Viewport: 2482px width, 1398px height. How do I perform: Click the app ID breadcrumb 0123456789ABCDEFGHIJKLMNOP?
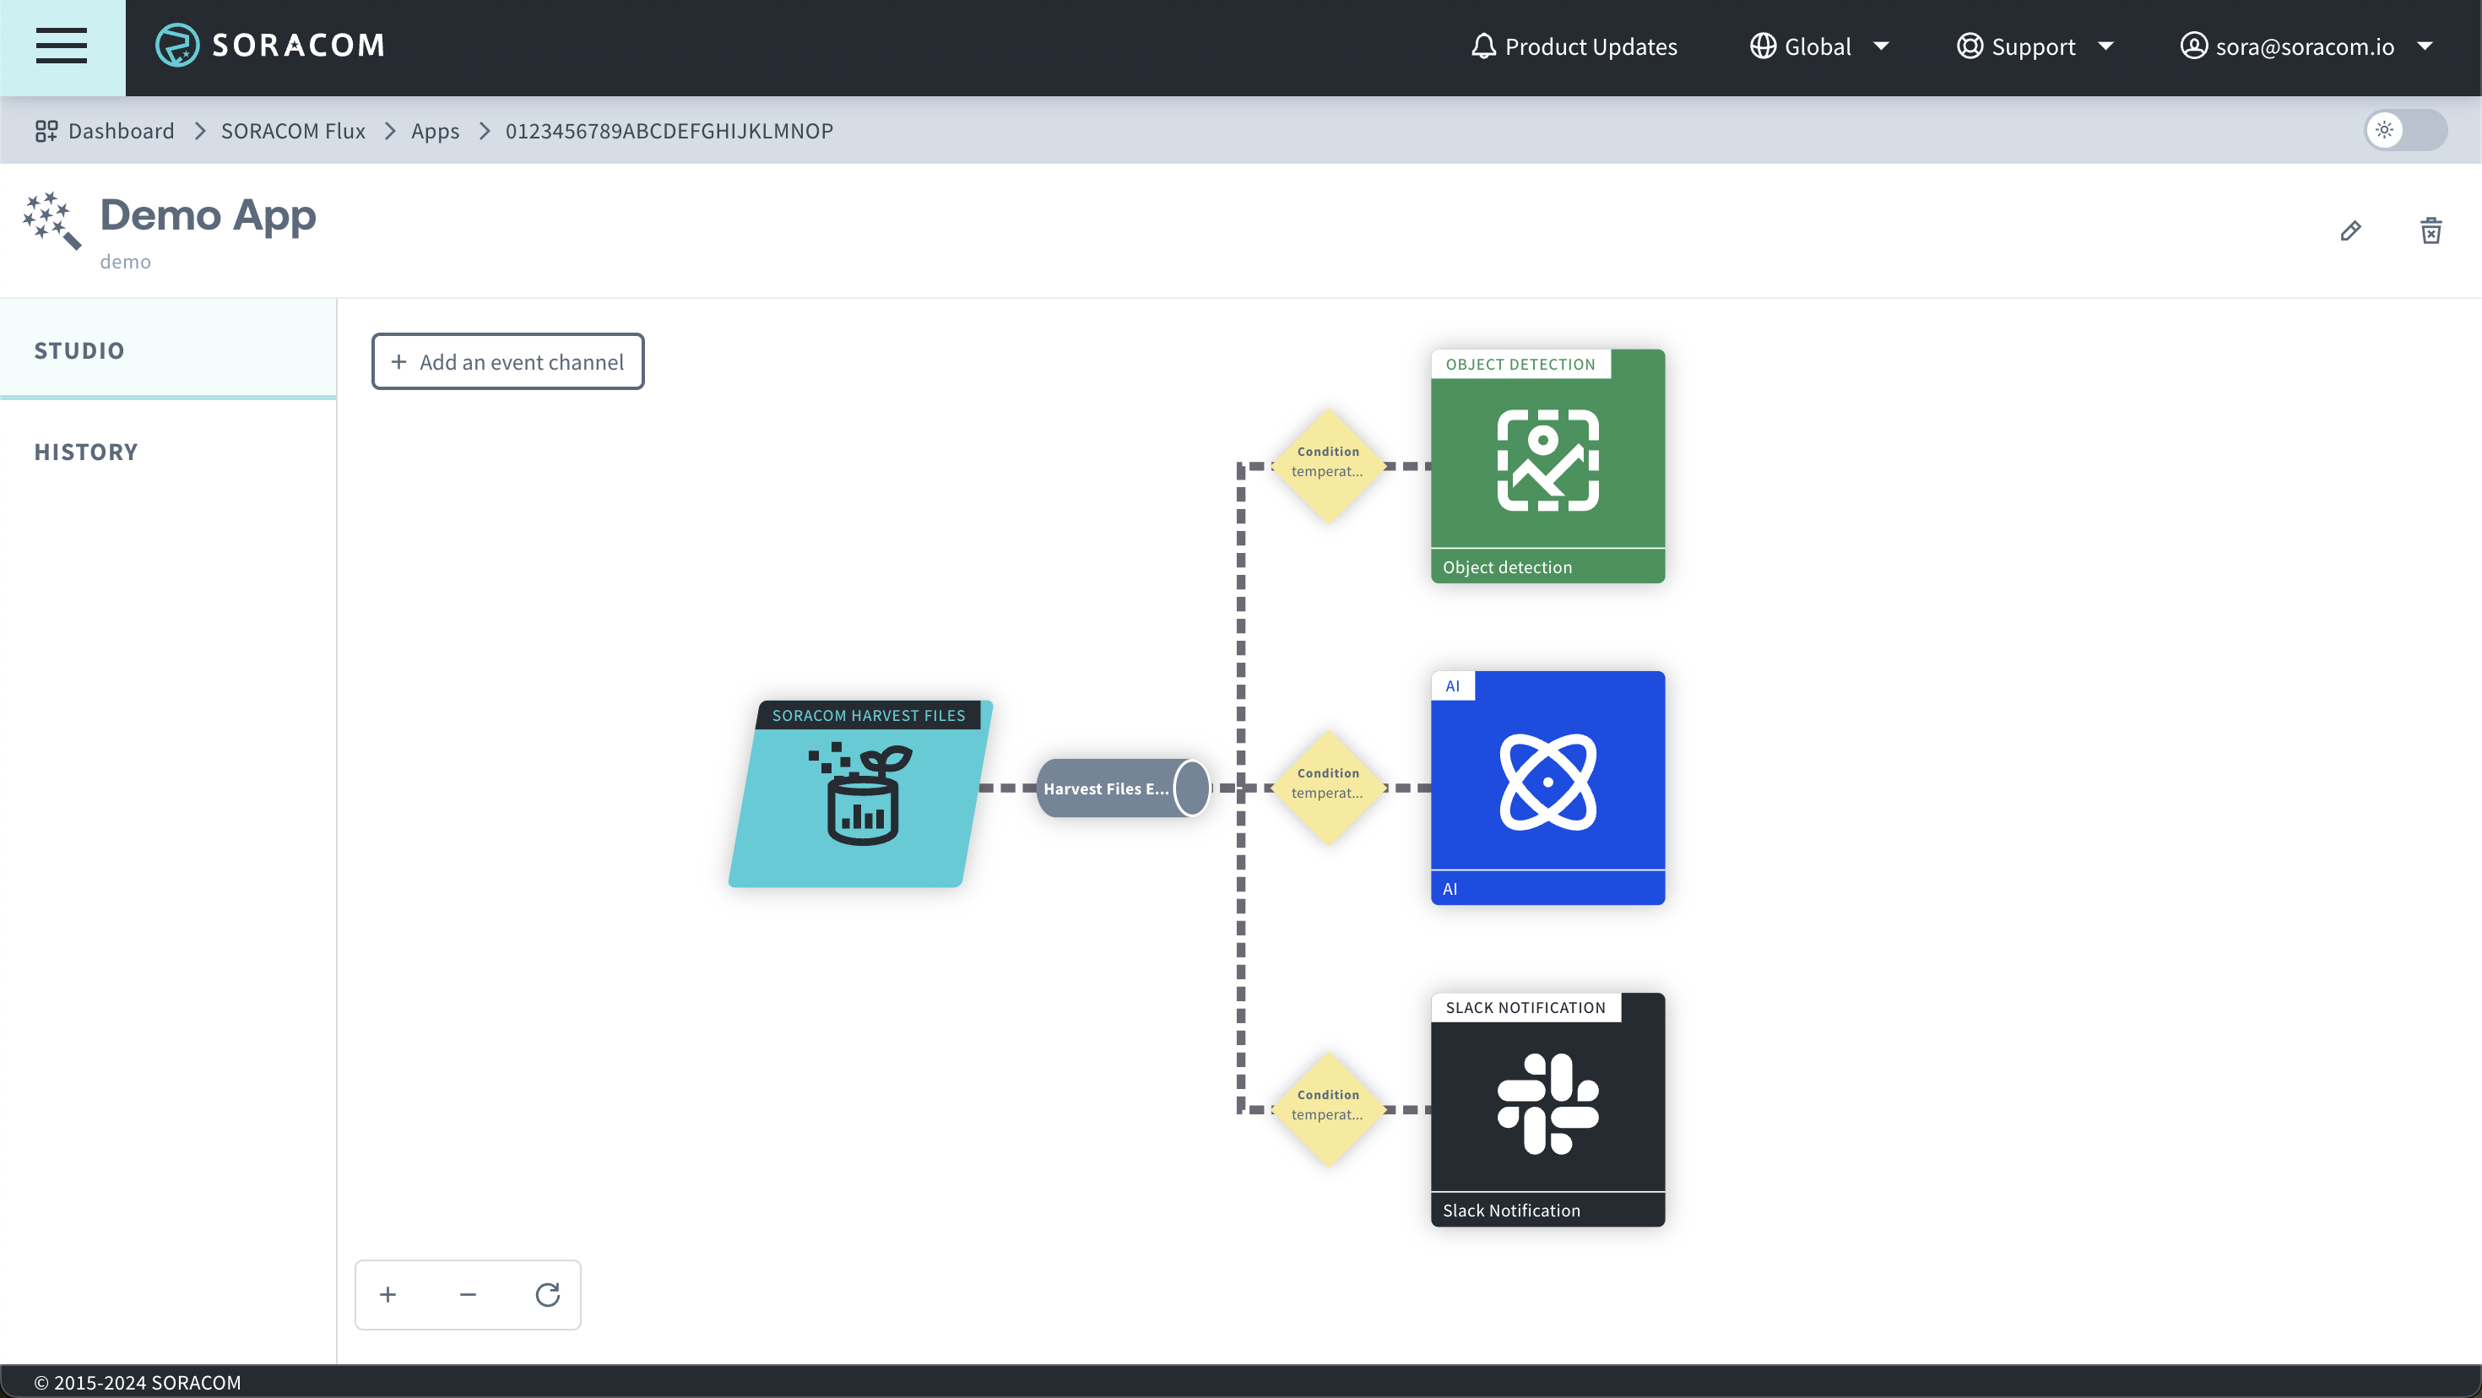(x=669, y=131)
